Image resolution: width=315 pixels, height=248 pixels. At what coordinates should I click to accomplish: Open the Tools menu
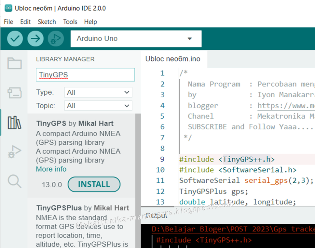[70, 22]
